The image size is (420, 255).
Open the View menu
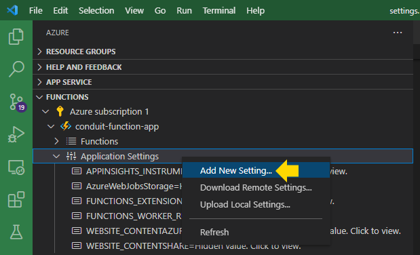pyautogui.click(x=134, y=10)
